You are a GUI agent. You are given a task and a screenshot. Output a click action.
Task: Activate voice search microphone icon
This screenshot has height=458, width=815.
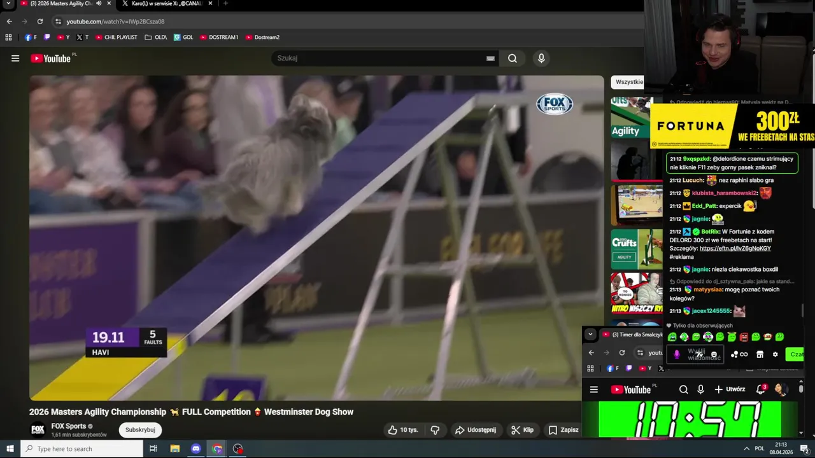(x=541, y=59)
